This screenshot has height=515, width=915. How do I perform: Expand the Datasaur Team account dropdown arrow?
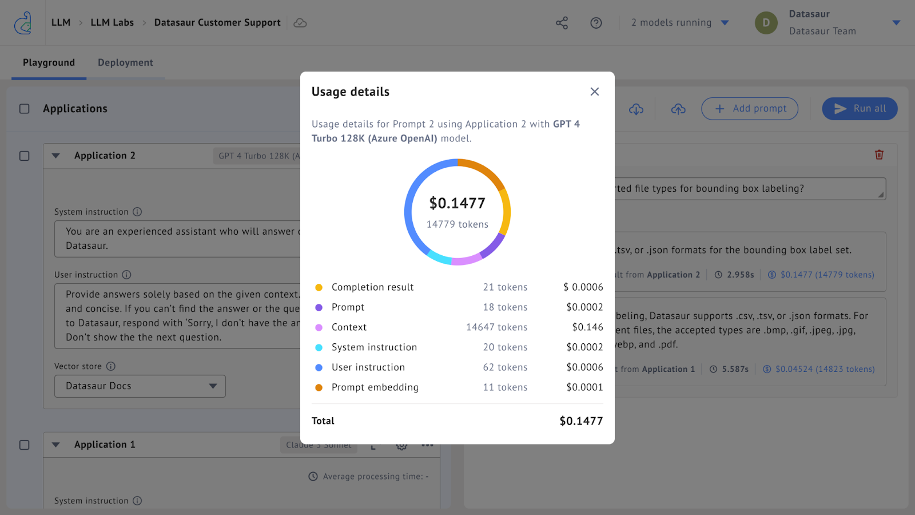pos(896,23)
